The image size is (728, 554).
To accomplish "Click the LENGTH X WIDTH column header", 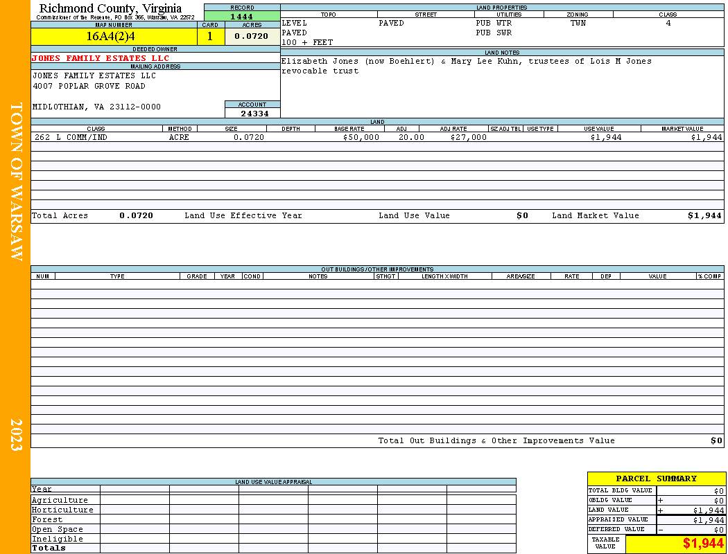I will tap(445, 276).
